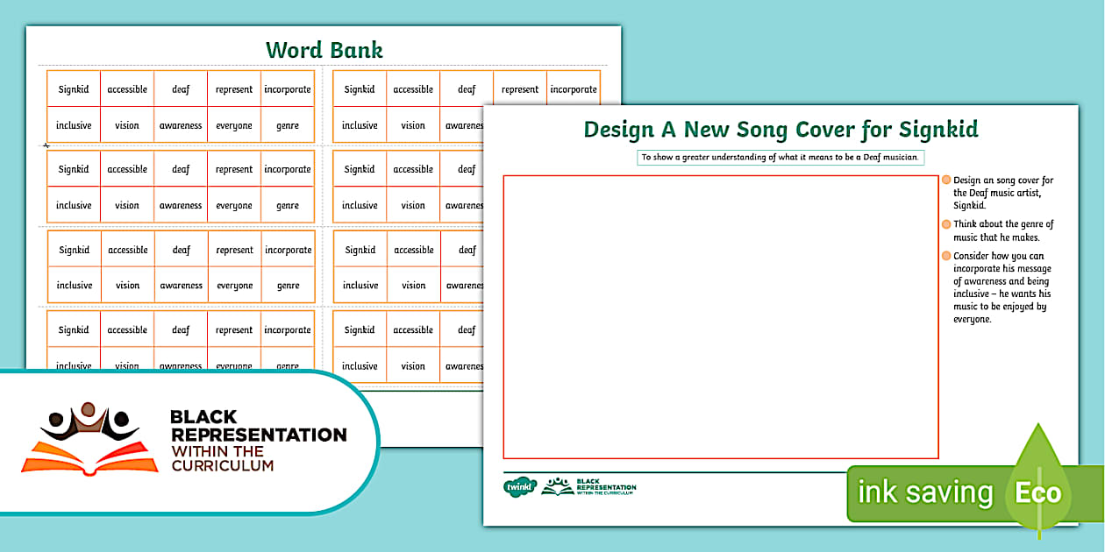Image resolution: width=1105 pixels, height=552 pixels.
Task: Select the 'ink saving' badge label
Action: point(925,492)
